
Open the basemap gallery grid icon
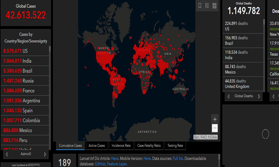pyautogui.click(x=215, y=6)
